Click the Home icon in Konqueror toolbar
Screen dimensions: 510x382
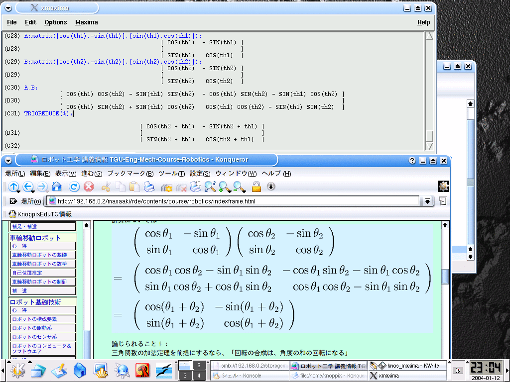click(x=57, y=187)
